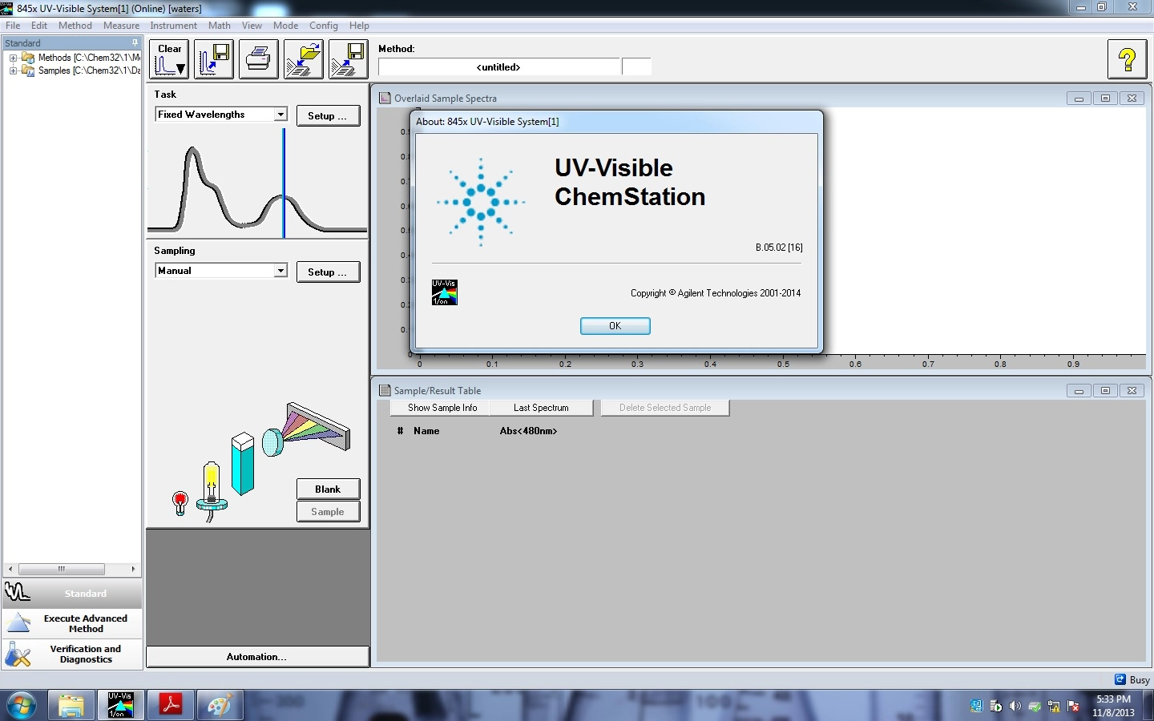Open help with the yellow question mark
Screen dimensions: 1154x721
click(1127, 59)
